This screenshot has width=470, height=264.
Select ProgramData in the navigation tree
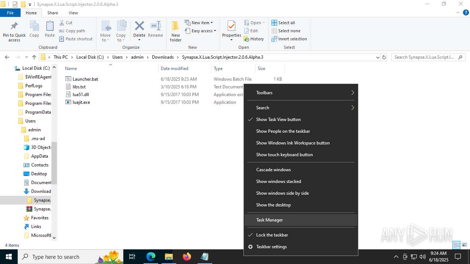tap(38, 112)
